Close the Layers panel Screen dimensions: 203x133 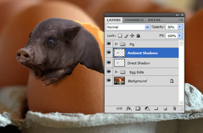[182, 15]
